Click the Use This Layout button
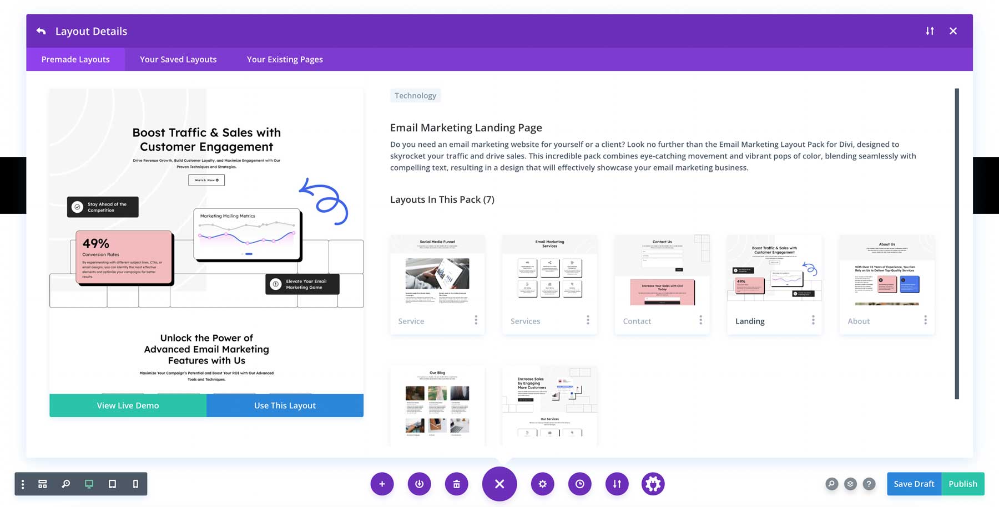 [x=285, y=405]
